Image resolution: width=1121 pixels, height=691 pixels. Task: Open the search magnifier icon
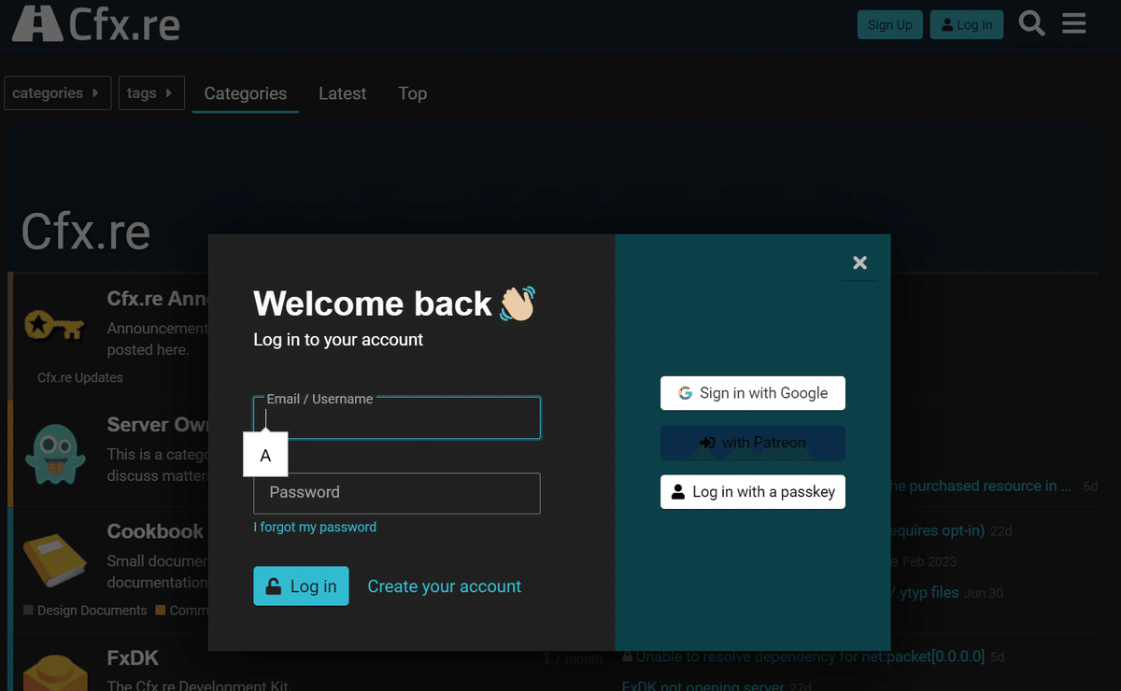click(x=1031, y=24)
